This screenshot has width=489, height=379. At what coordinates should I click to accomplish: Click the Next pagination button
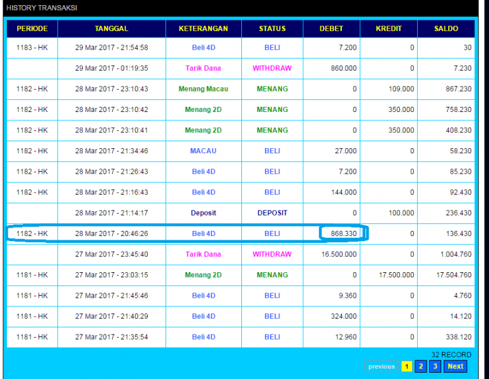455,366
